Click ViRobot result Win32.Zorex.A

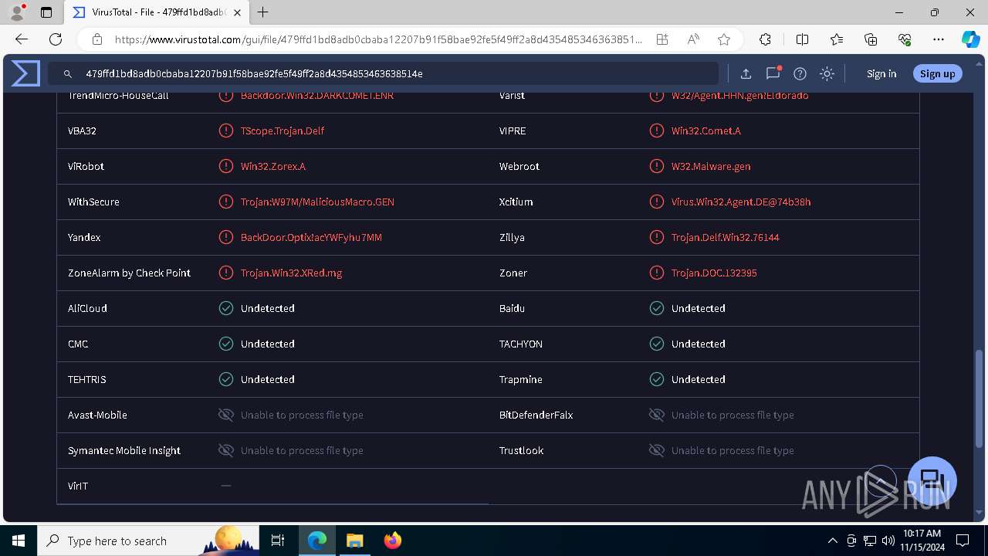coord(273,166)
